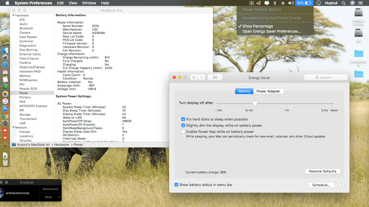Image resolution: width=369 pixels, height=207 pixels.
Task: Launch iTunes from the Dock
Action: point(5,101)
